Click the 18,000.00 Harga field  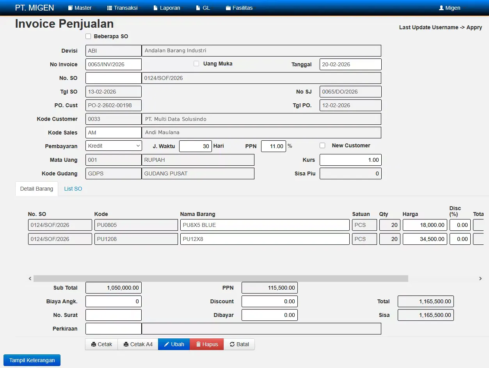(425, 225)
